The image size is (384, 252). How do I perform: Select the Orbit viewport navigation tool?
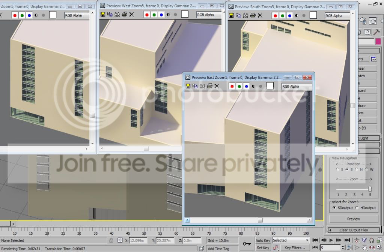(372, 247)
